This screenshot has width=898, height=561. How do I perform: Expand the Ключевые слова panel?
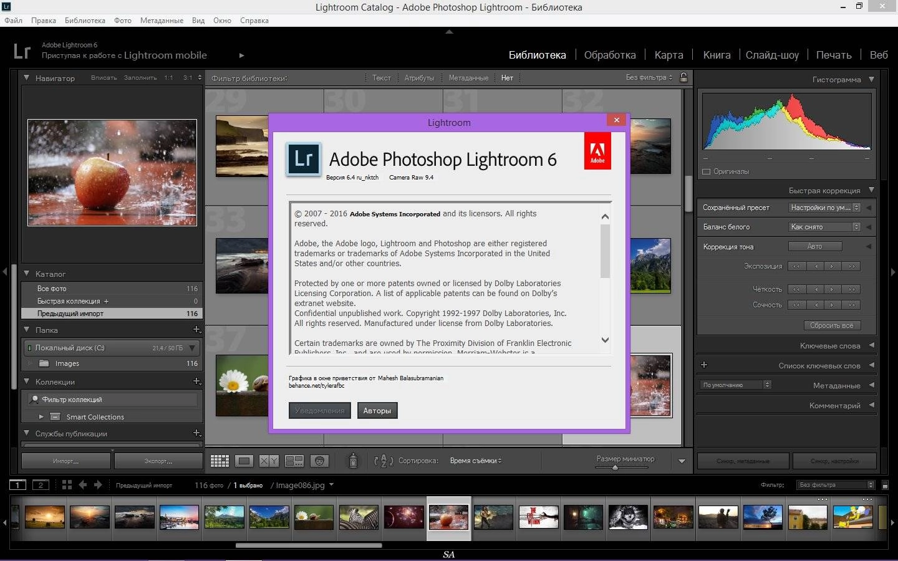coord(871,345)
